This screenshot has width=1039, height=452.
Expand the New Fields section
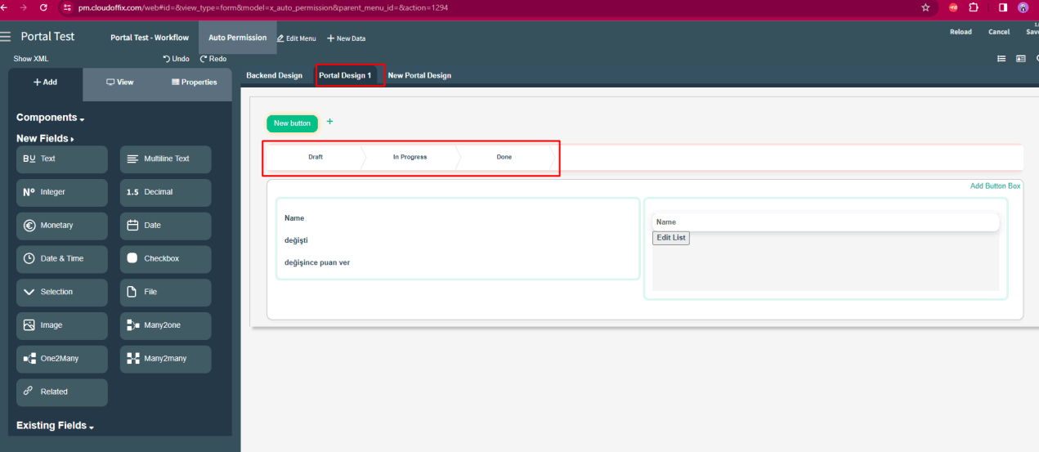tap(45, 139)
